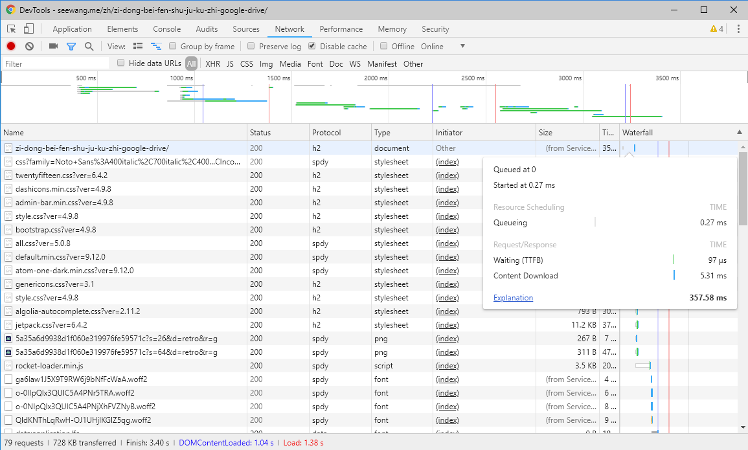The width and height of the screenshot is (748, 450).
Task: Open the Explanation link in timing popup
Action: tap(514, 298)
